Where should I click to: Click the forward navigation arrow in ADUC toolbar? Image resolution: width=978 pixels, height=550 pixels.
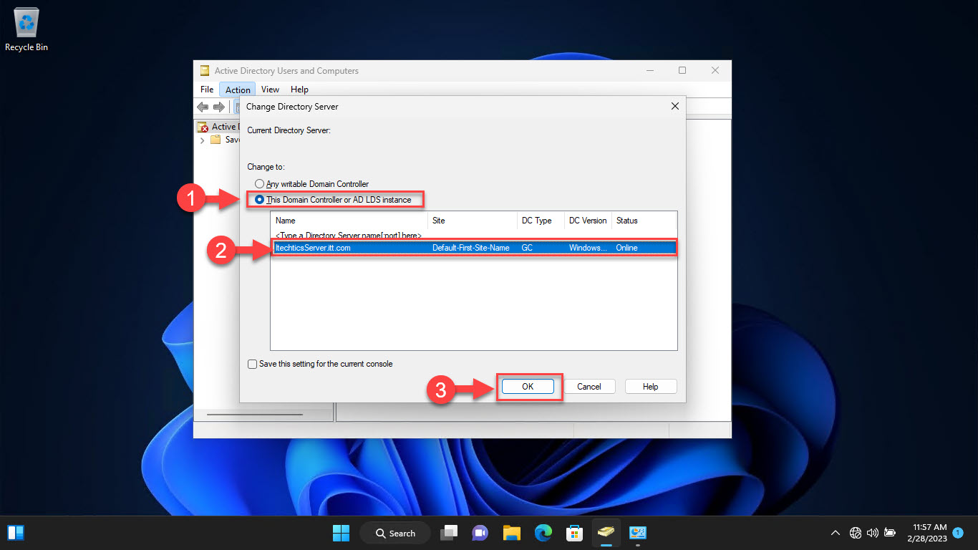[219, 106]
